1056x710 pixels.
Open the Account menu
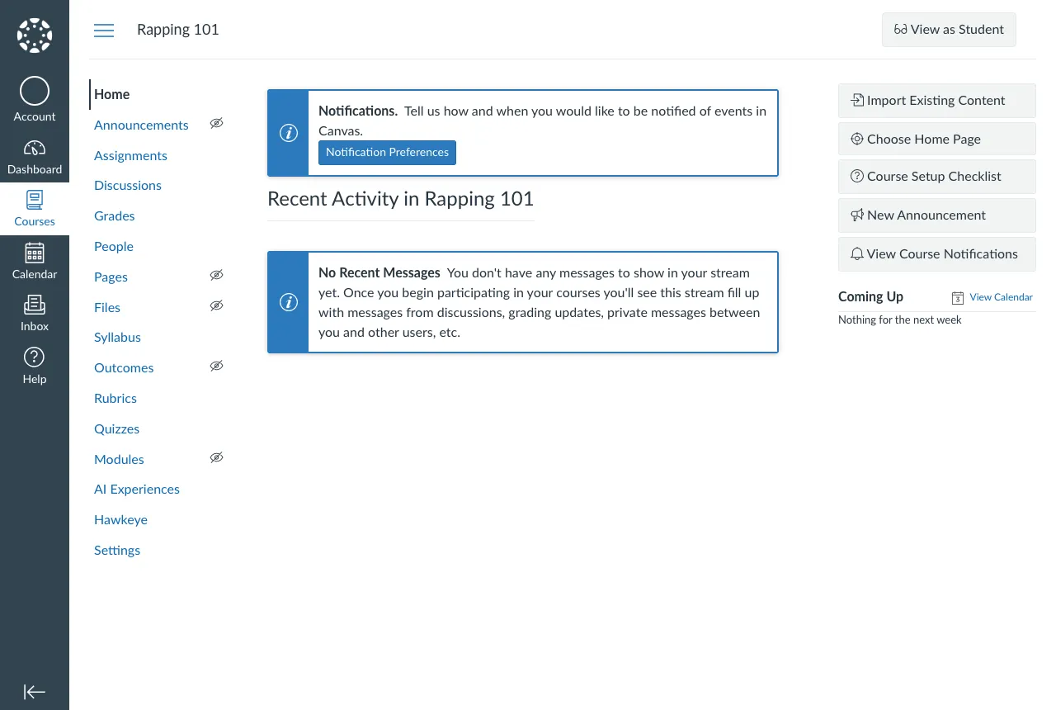click(x=35, y=100)
